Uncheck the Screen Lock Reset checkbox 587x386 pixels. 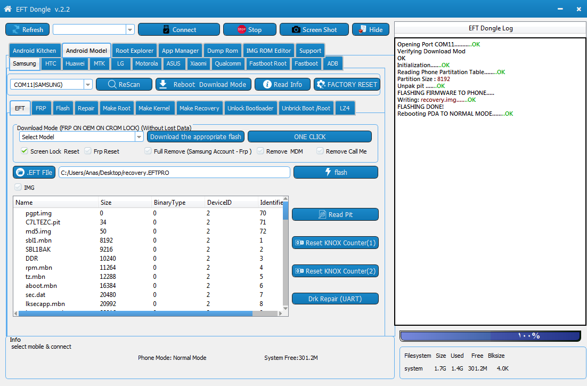tap(25, 151)
